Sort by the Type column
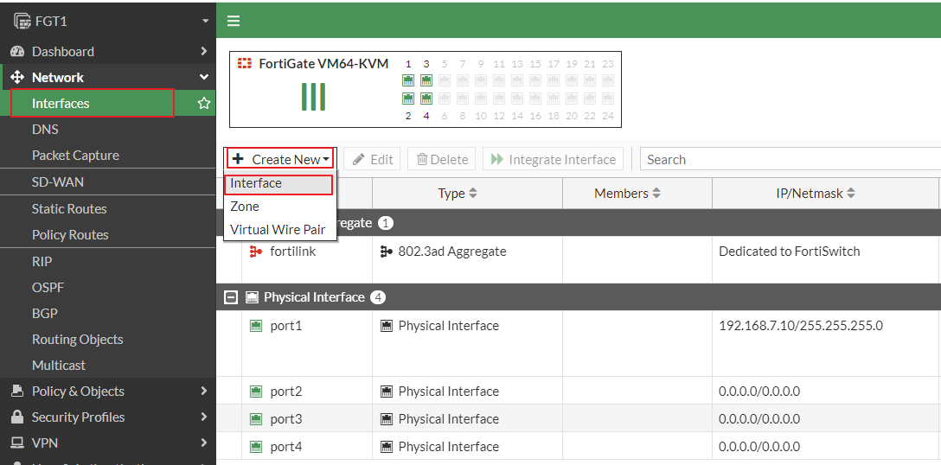Viewport: 941px width, 465px height. click(458, 194)
